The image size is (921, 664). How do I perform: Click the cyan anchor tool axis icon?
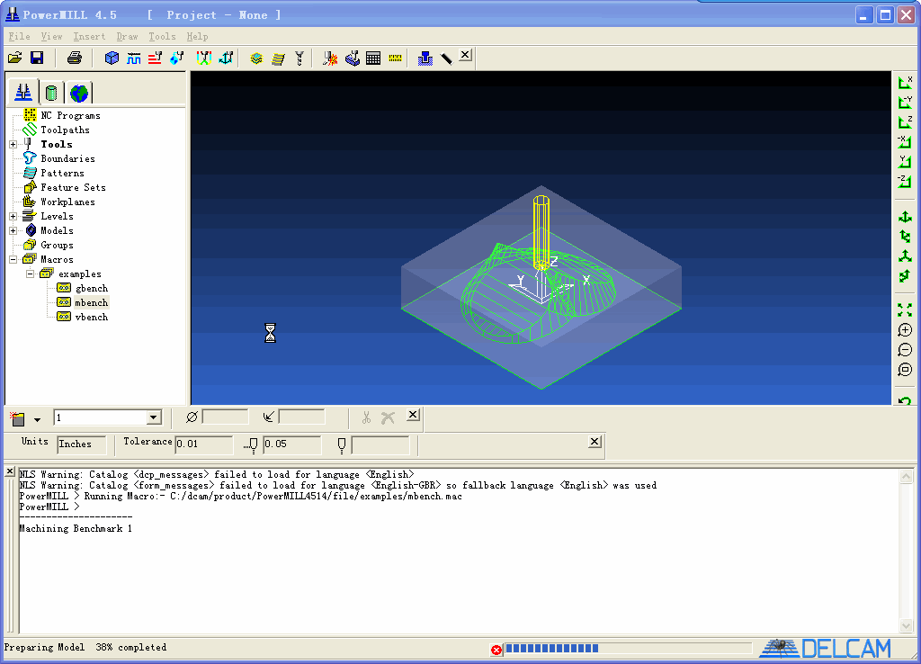coord(226,58)
